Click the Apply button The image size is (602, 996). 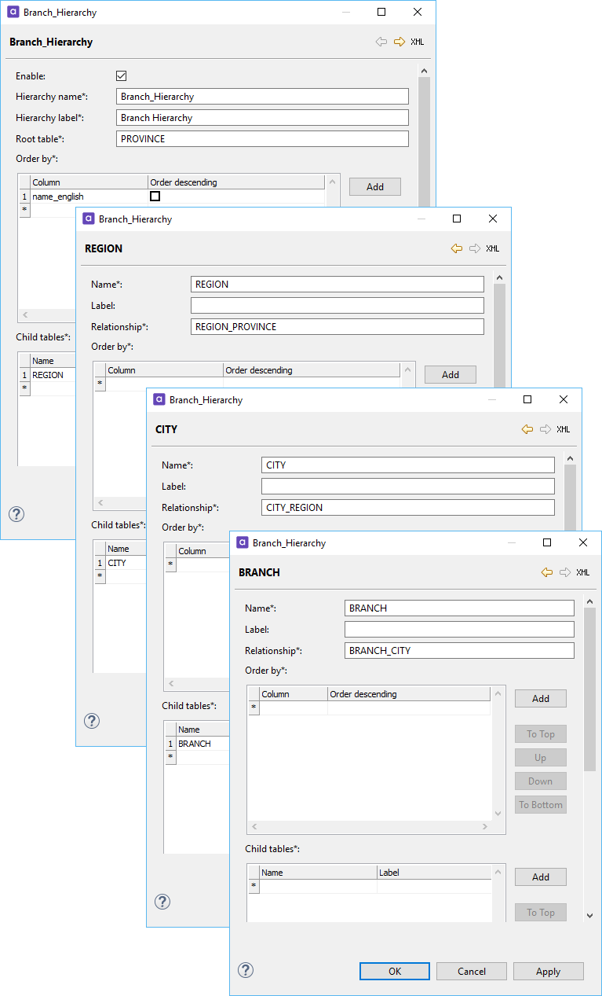[548, 972]
